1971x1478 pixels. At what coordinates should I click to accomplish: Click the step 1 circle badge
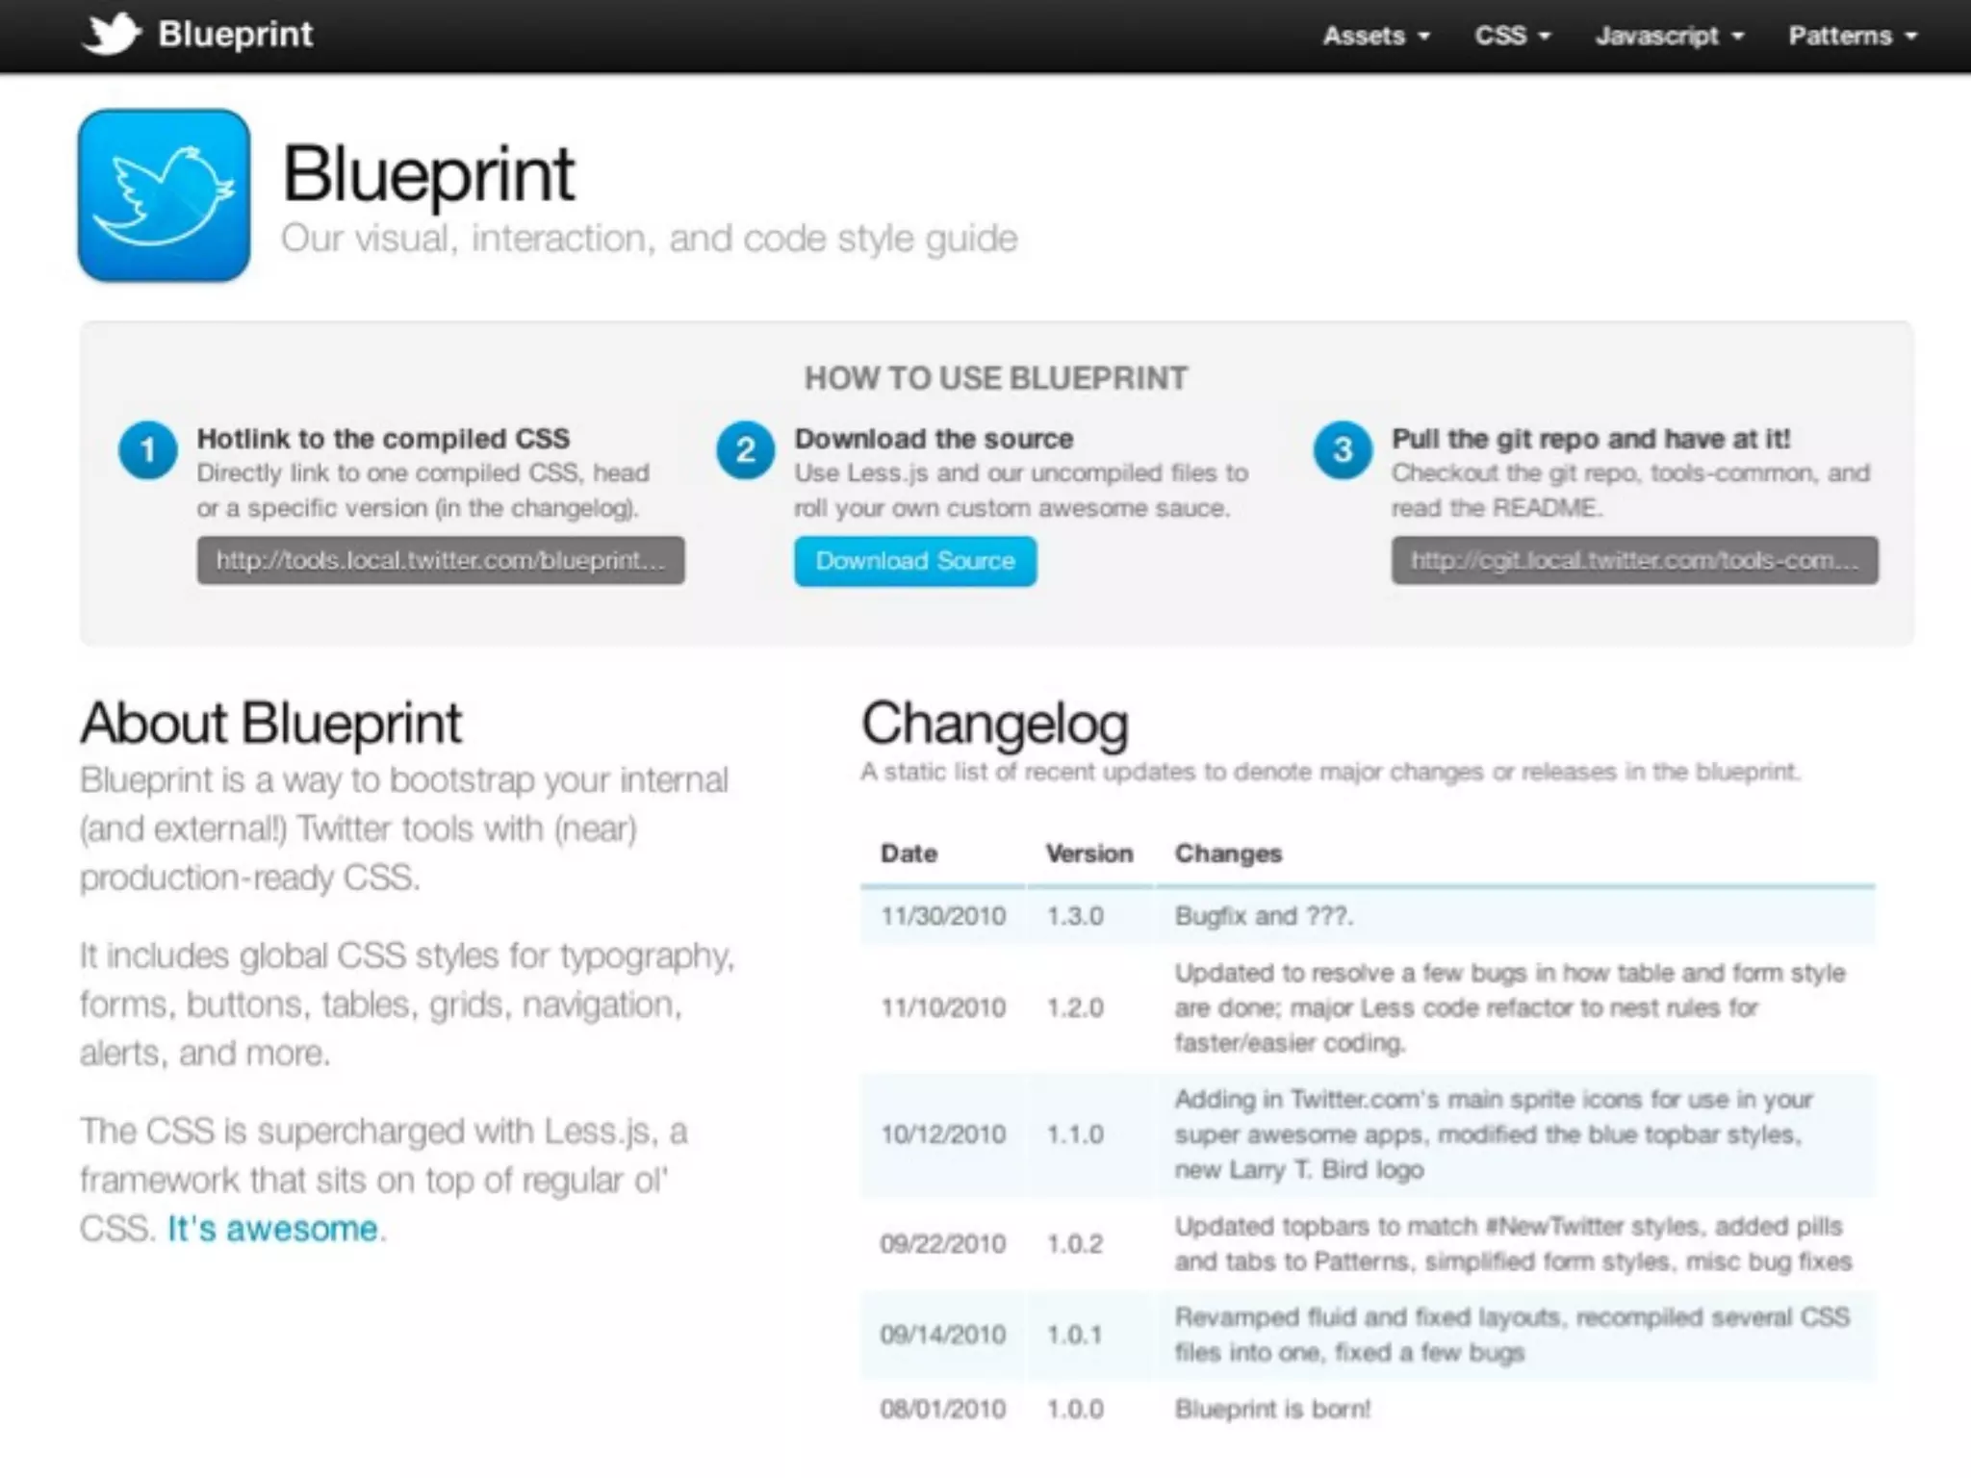point(148,449)
